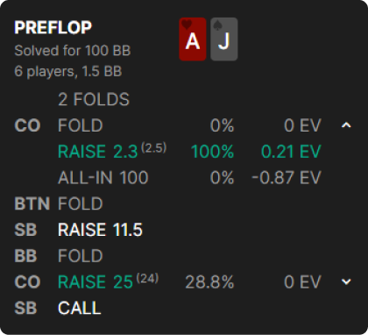Expand the CO RAISE 25 options chevron
The image size is (368, 335).
pos(346,282)
